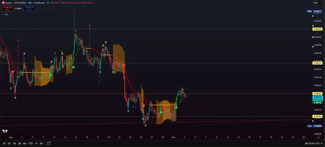Select the All date range

41,143
